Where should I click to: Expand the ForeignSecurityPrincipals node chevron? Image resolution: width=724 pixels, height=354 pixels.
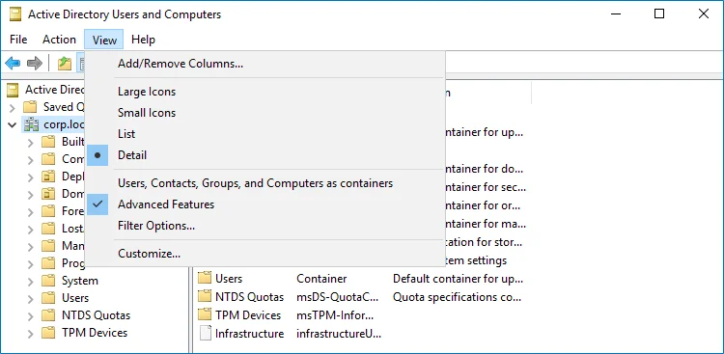(31, 212)
